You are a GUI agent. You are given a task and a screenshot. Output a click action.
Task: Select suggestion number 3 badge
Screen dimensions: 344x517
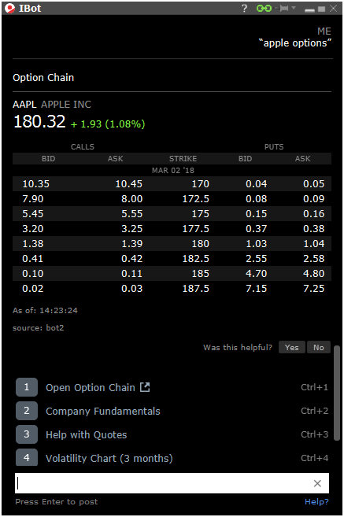point(27,434)
